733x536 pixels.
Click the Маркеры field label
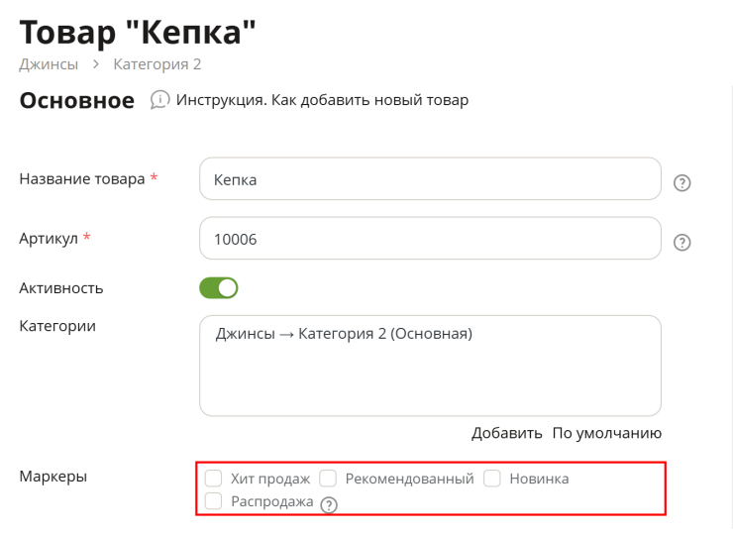coord(53,477)
